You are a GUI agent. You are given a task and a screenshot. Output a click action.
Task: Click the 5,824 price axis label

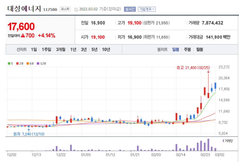click(x=223, y=133)
